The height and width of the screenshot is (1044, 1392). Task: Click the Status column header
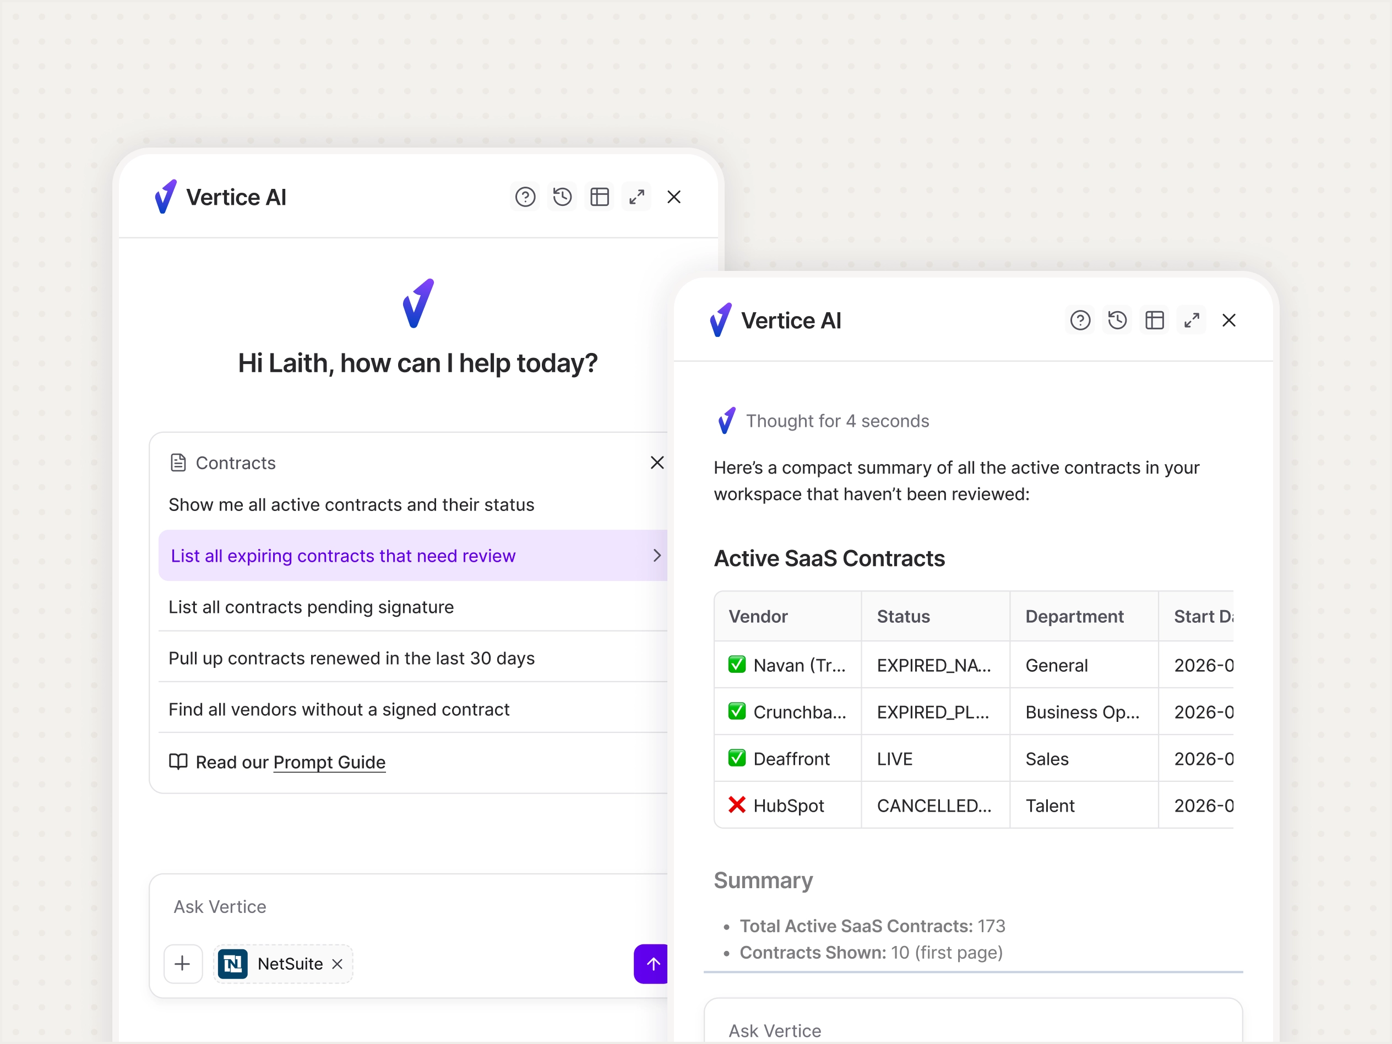pos(935,616)
